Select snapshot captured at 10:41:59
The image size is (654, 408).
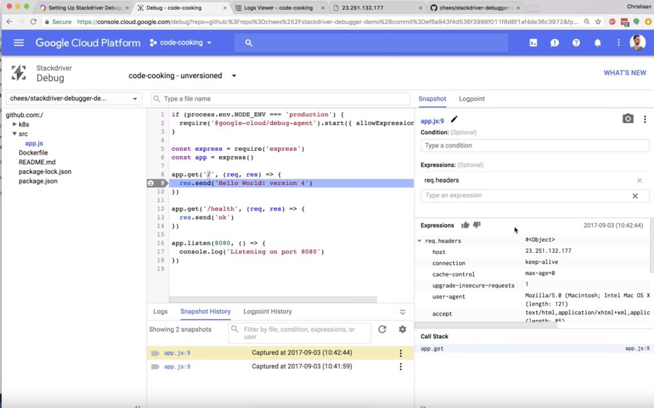[280, 367]
